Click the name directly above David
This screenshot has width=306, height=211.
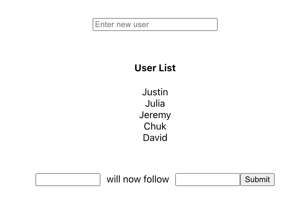pyautogui.click(x=155, y=126)
